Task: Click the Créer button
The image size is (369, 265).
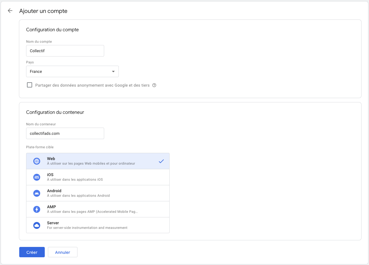Action: (32, 252)
